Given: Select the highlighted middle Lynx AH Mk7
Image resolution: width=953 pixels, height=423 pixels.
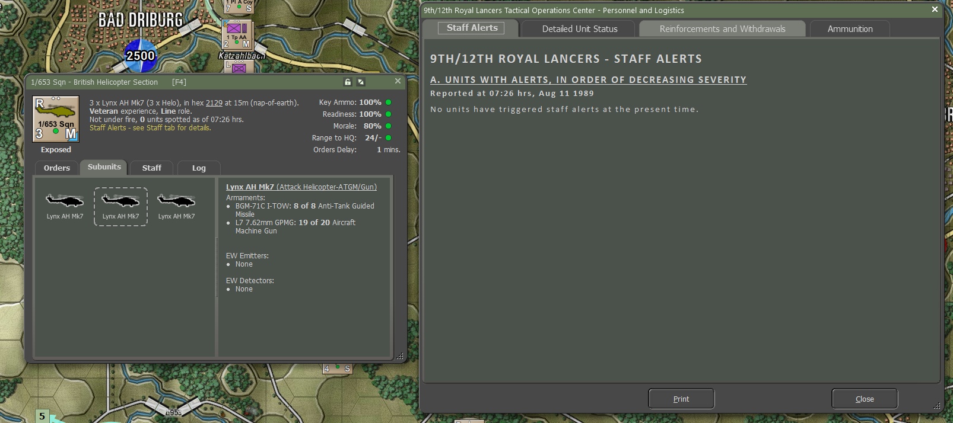Looking at the screenshot, I should point(120,207).
